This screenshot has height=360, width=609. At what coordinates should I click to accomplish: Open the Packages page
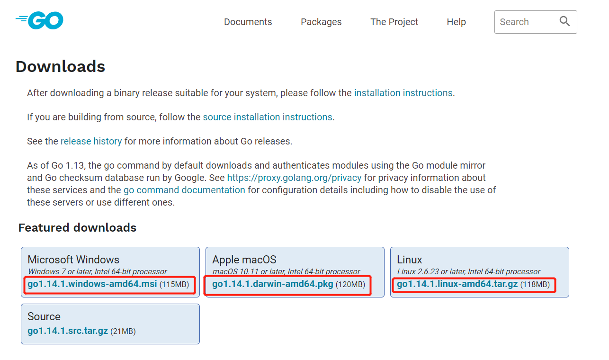click(321, 22)
